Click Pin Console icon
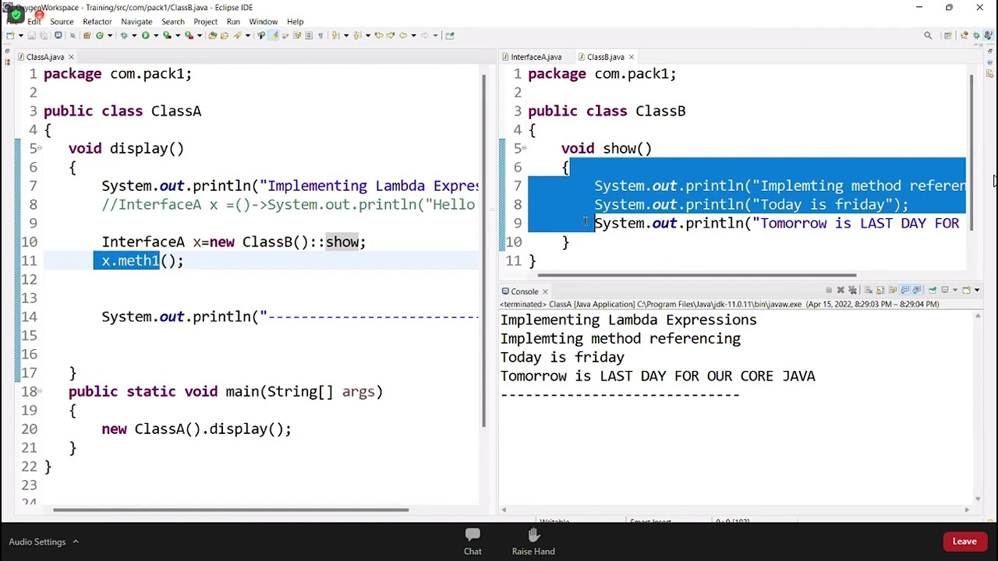Image resolution: width=998 pixels, height=561 pixels. (933, 290)
